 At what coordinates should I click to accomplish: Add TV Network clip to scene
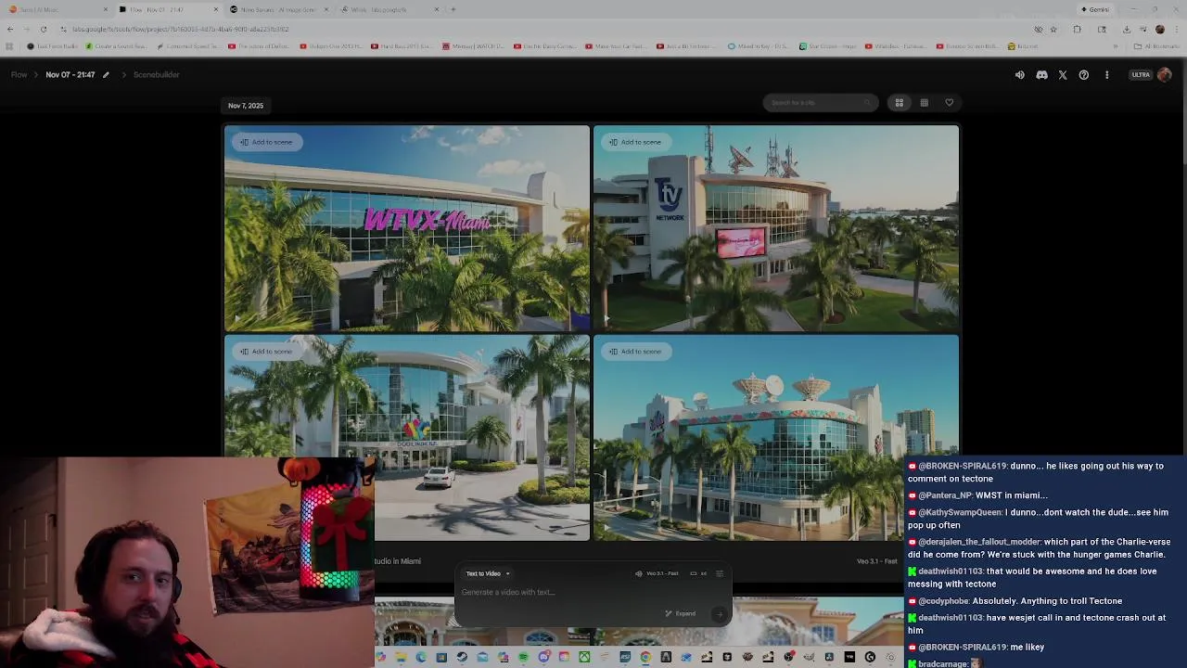pyautogui.click(x=635, y=142)
